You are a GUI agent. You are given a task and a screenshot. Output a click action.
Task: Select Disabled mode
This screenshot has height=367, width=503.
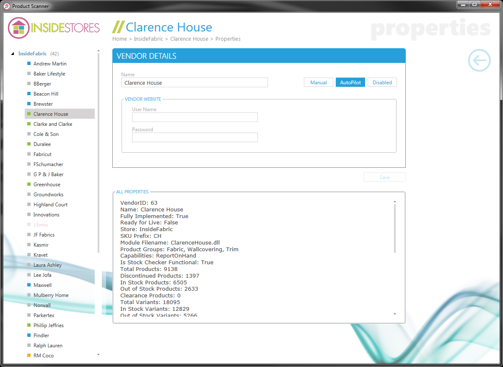[x=382, y=83]
